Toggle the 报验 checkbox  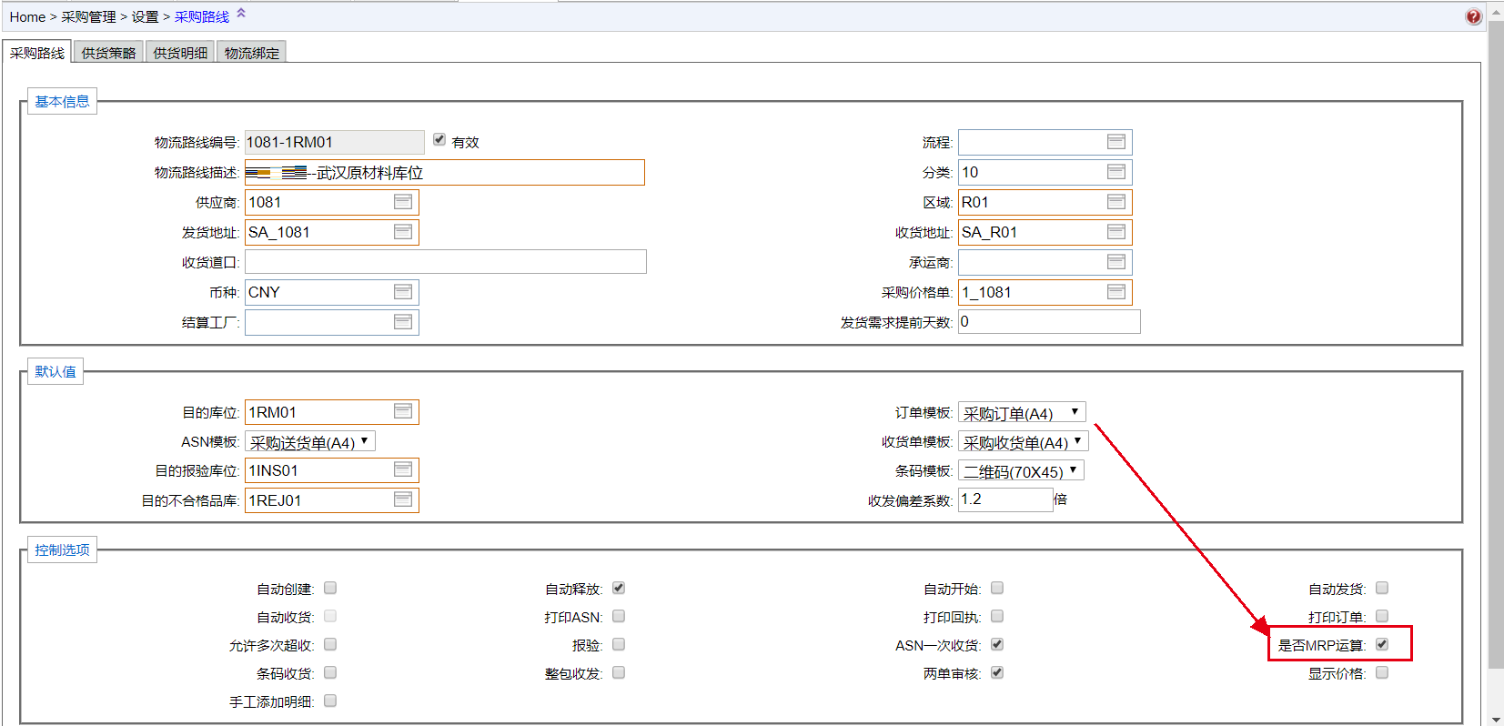click(x=619, y=644)
